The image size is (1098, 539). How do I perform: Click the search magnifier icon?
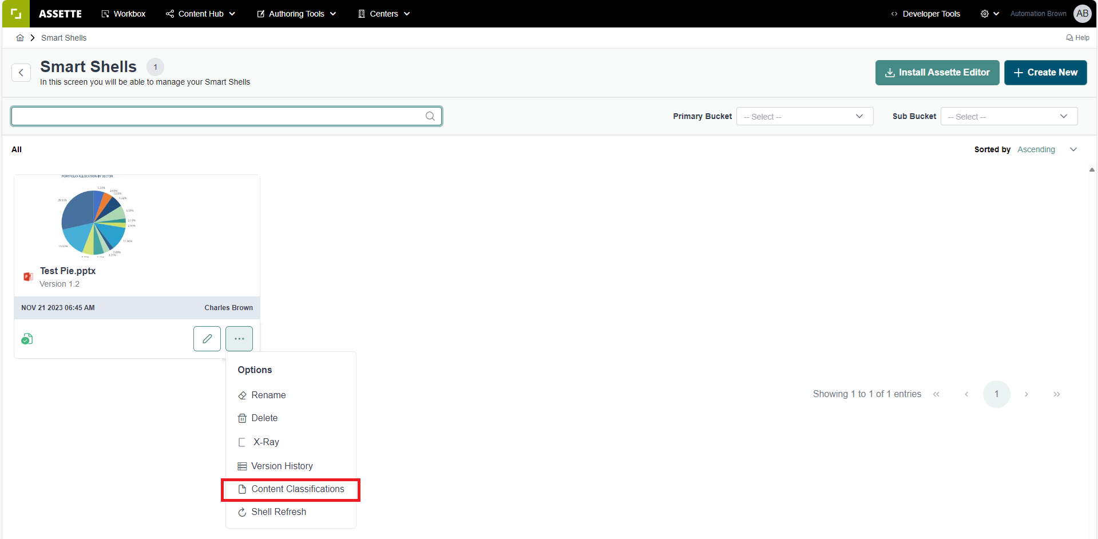(x=430, y=116)
